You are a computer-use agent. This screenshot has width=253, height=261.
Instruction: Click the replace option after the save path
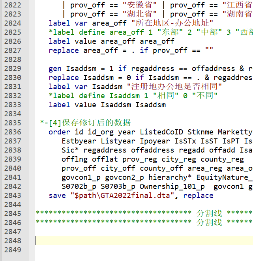point(198,196)
